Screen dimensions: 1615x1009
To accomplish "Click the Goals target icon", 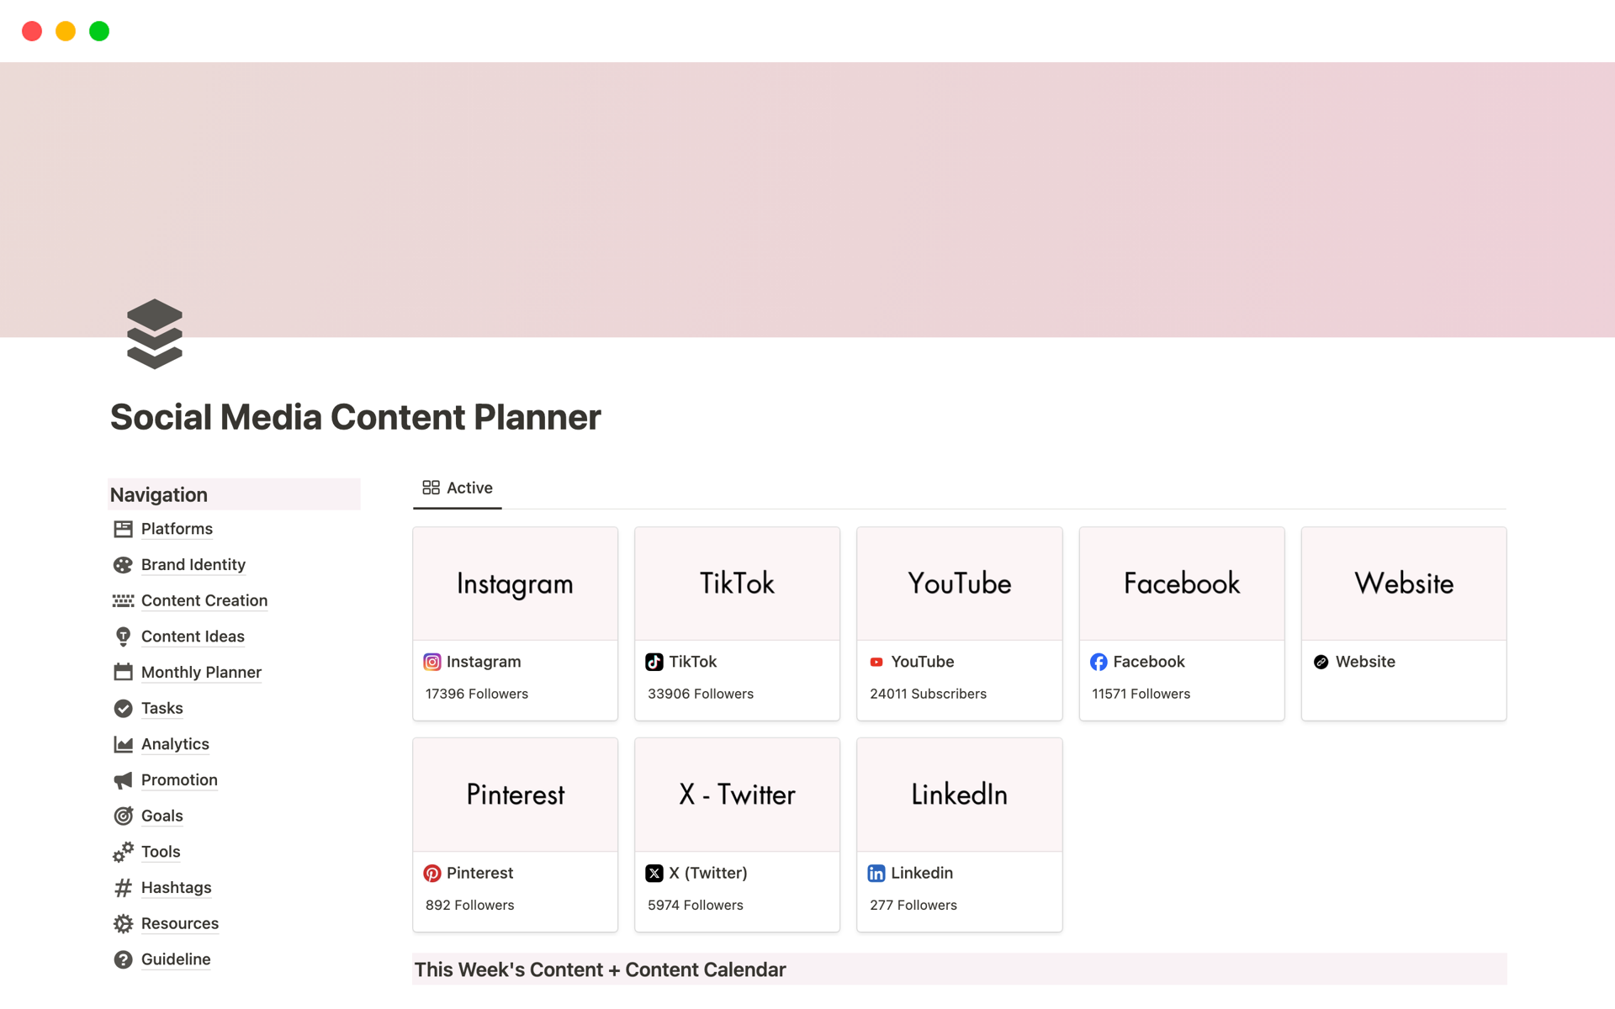I will point(123,816).
